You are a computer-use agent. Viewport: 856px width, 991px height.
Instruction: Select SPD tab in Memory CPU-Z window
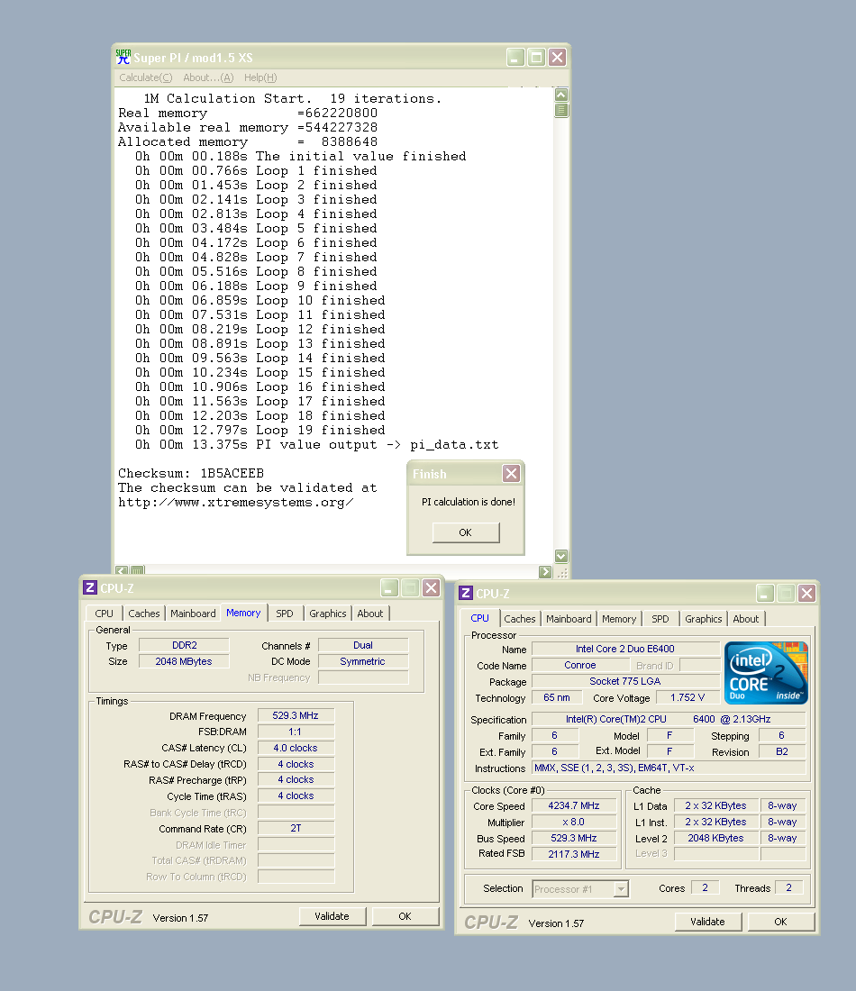point(285,614)
